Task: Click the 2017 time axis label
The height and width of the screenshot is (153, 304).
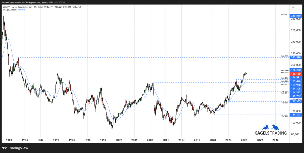Action: point(197,140)
